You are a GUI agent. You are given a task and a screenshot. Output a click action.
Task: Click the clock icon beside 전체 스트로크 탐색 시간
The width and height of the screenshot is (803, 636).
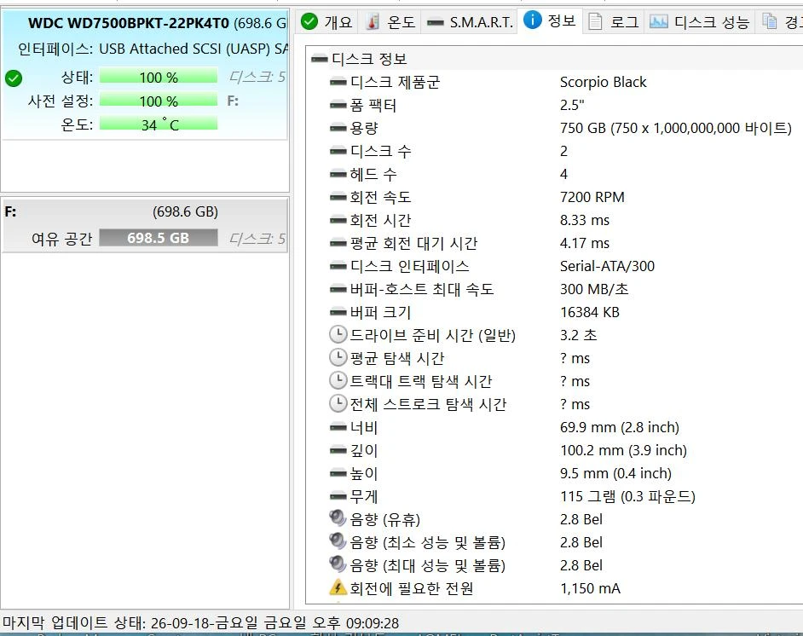(x=338, y=403)
